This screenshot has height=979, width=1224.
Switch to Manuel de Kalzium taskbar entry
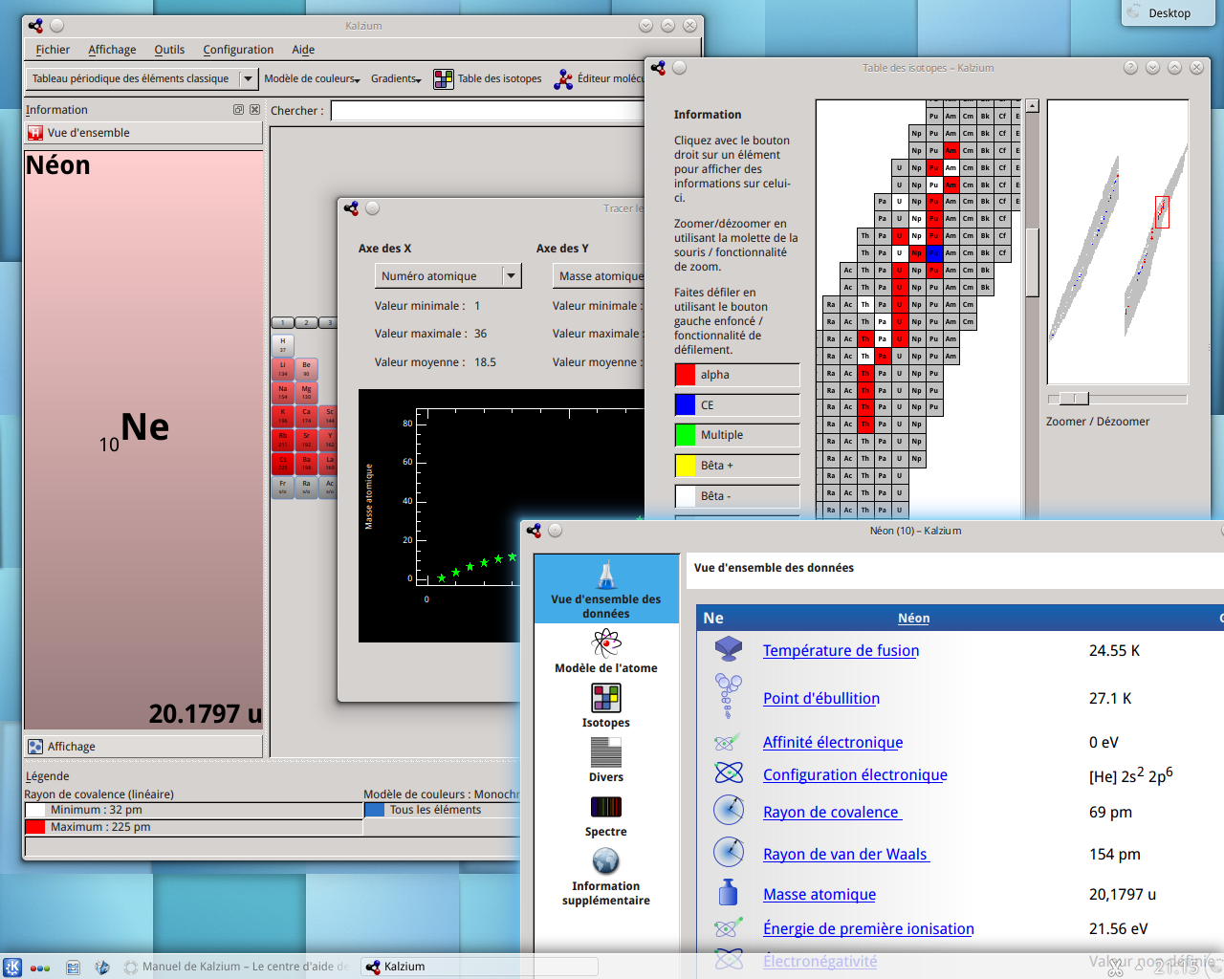[236, 967]
